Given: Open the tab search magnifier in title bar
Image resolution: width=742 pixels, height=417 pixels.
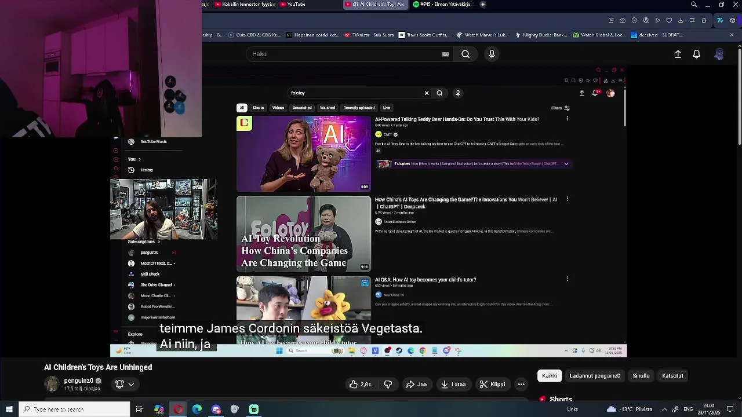Looking at the screenshot, I should [x=694, y=5].
